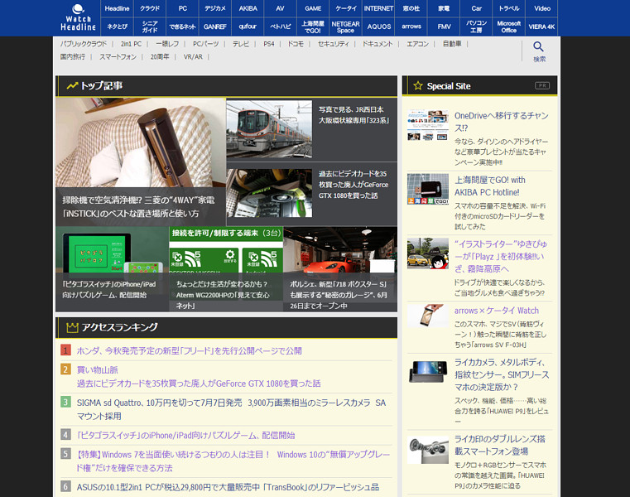Open the スマートフォン keyword link
The image size is (630, 497).
coord(118,56)
